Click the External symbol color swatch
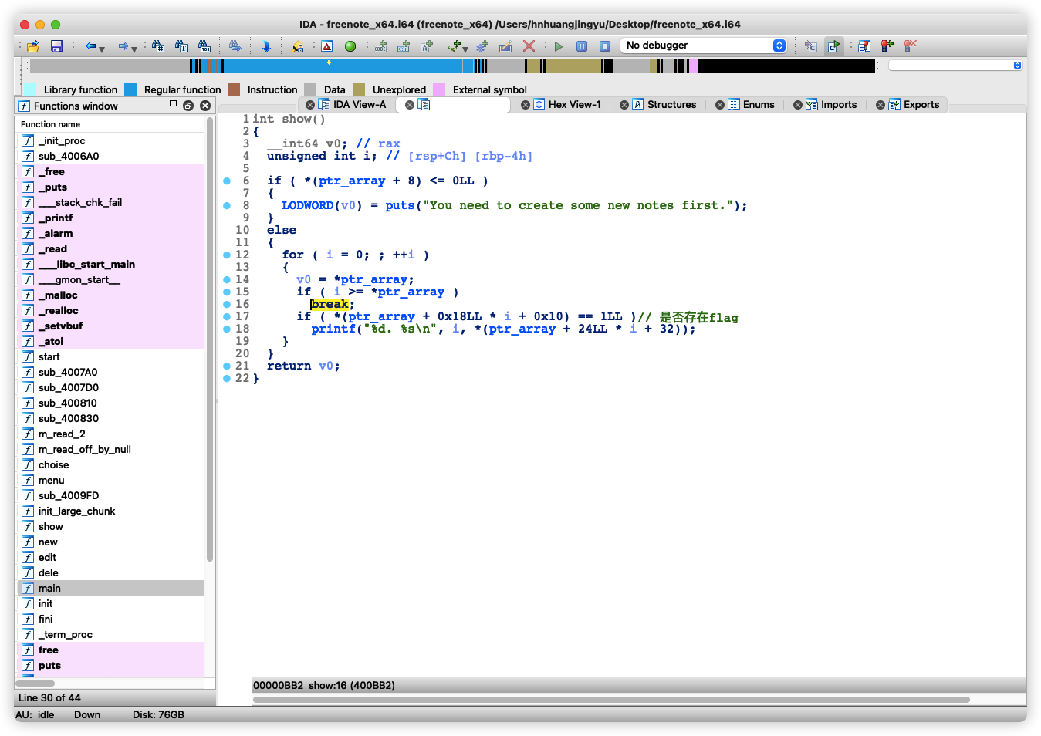 439,89
